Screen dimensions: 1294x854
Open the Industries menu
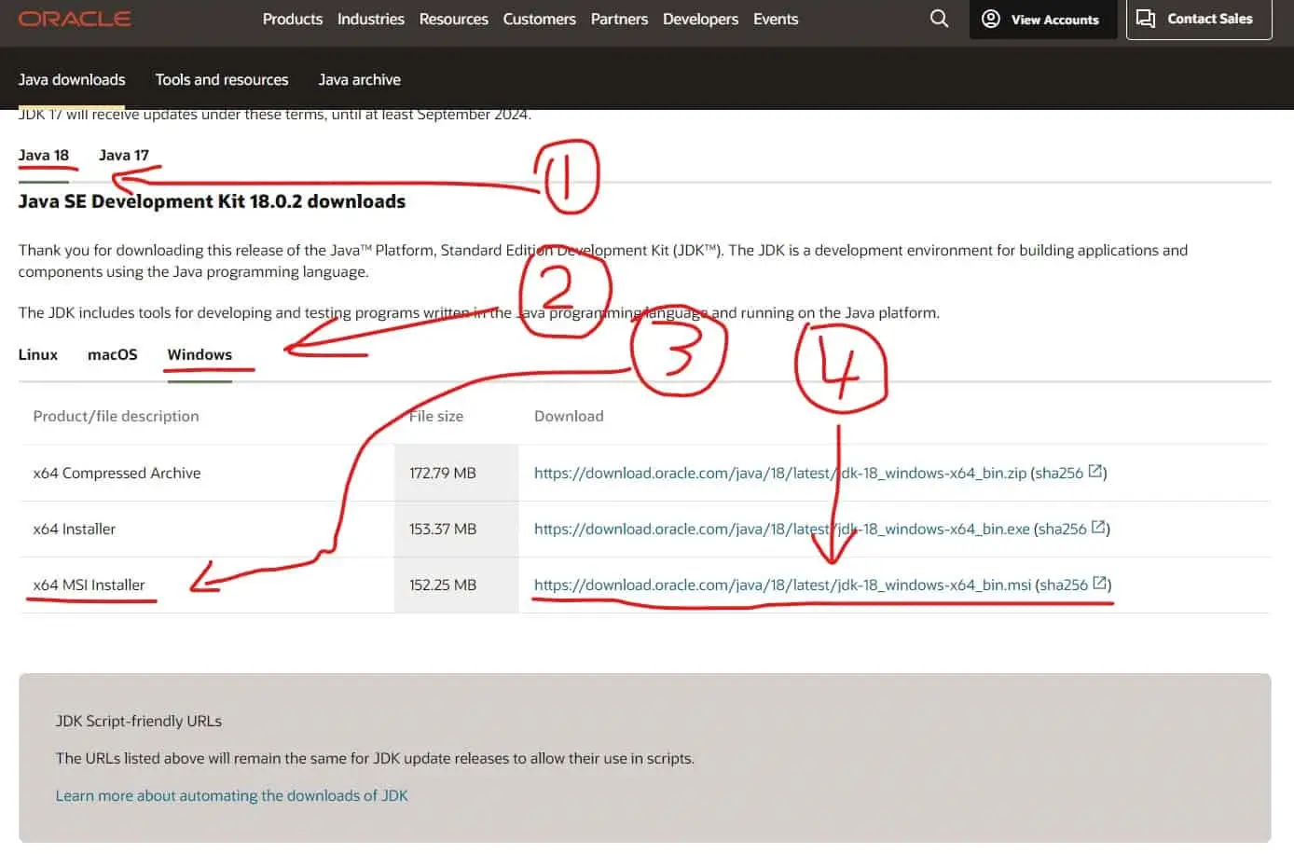click(370, 19)
